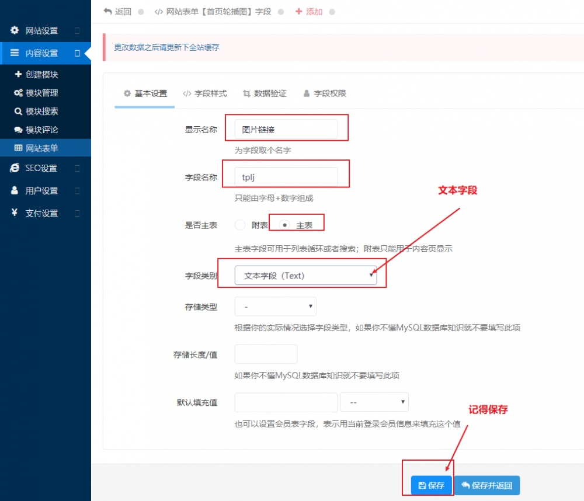Click the 网站表单【首页轮播图】字段 breadcrumb
Image resolution: width=584 pixels, height=501 pixels.
click(x=213, y=12)
